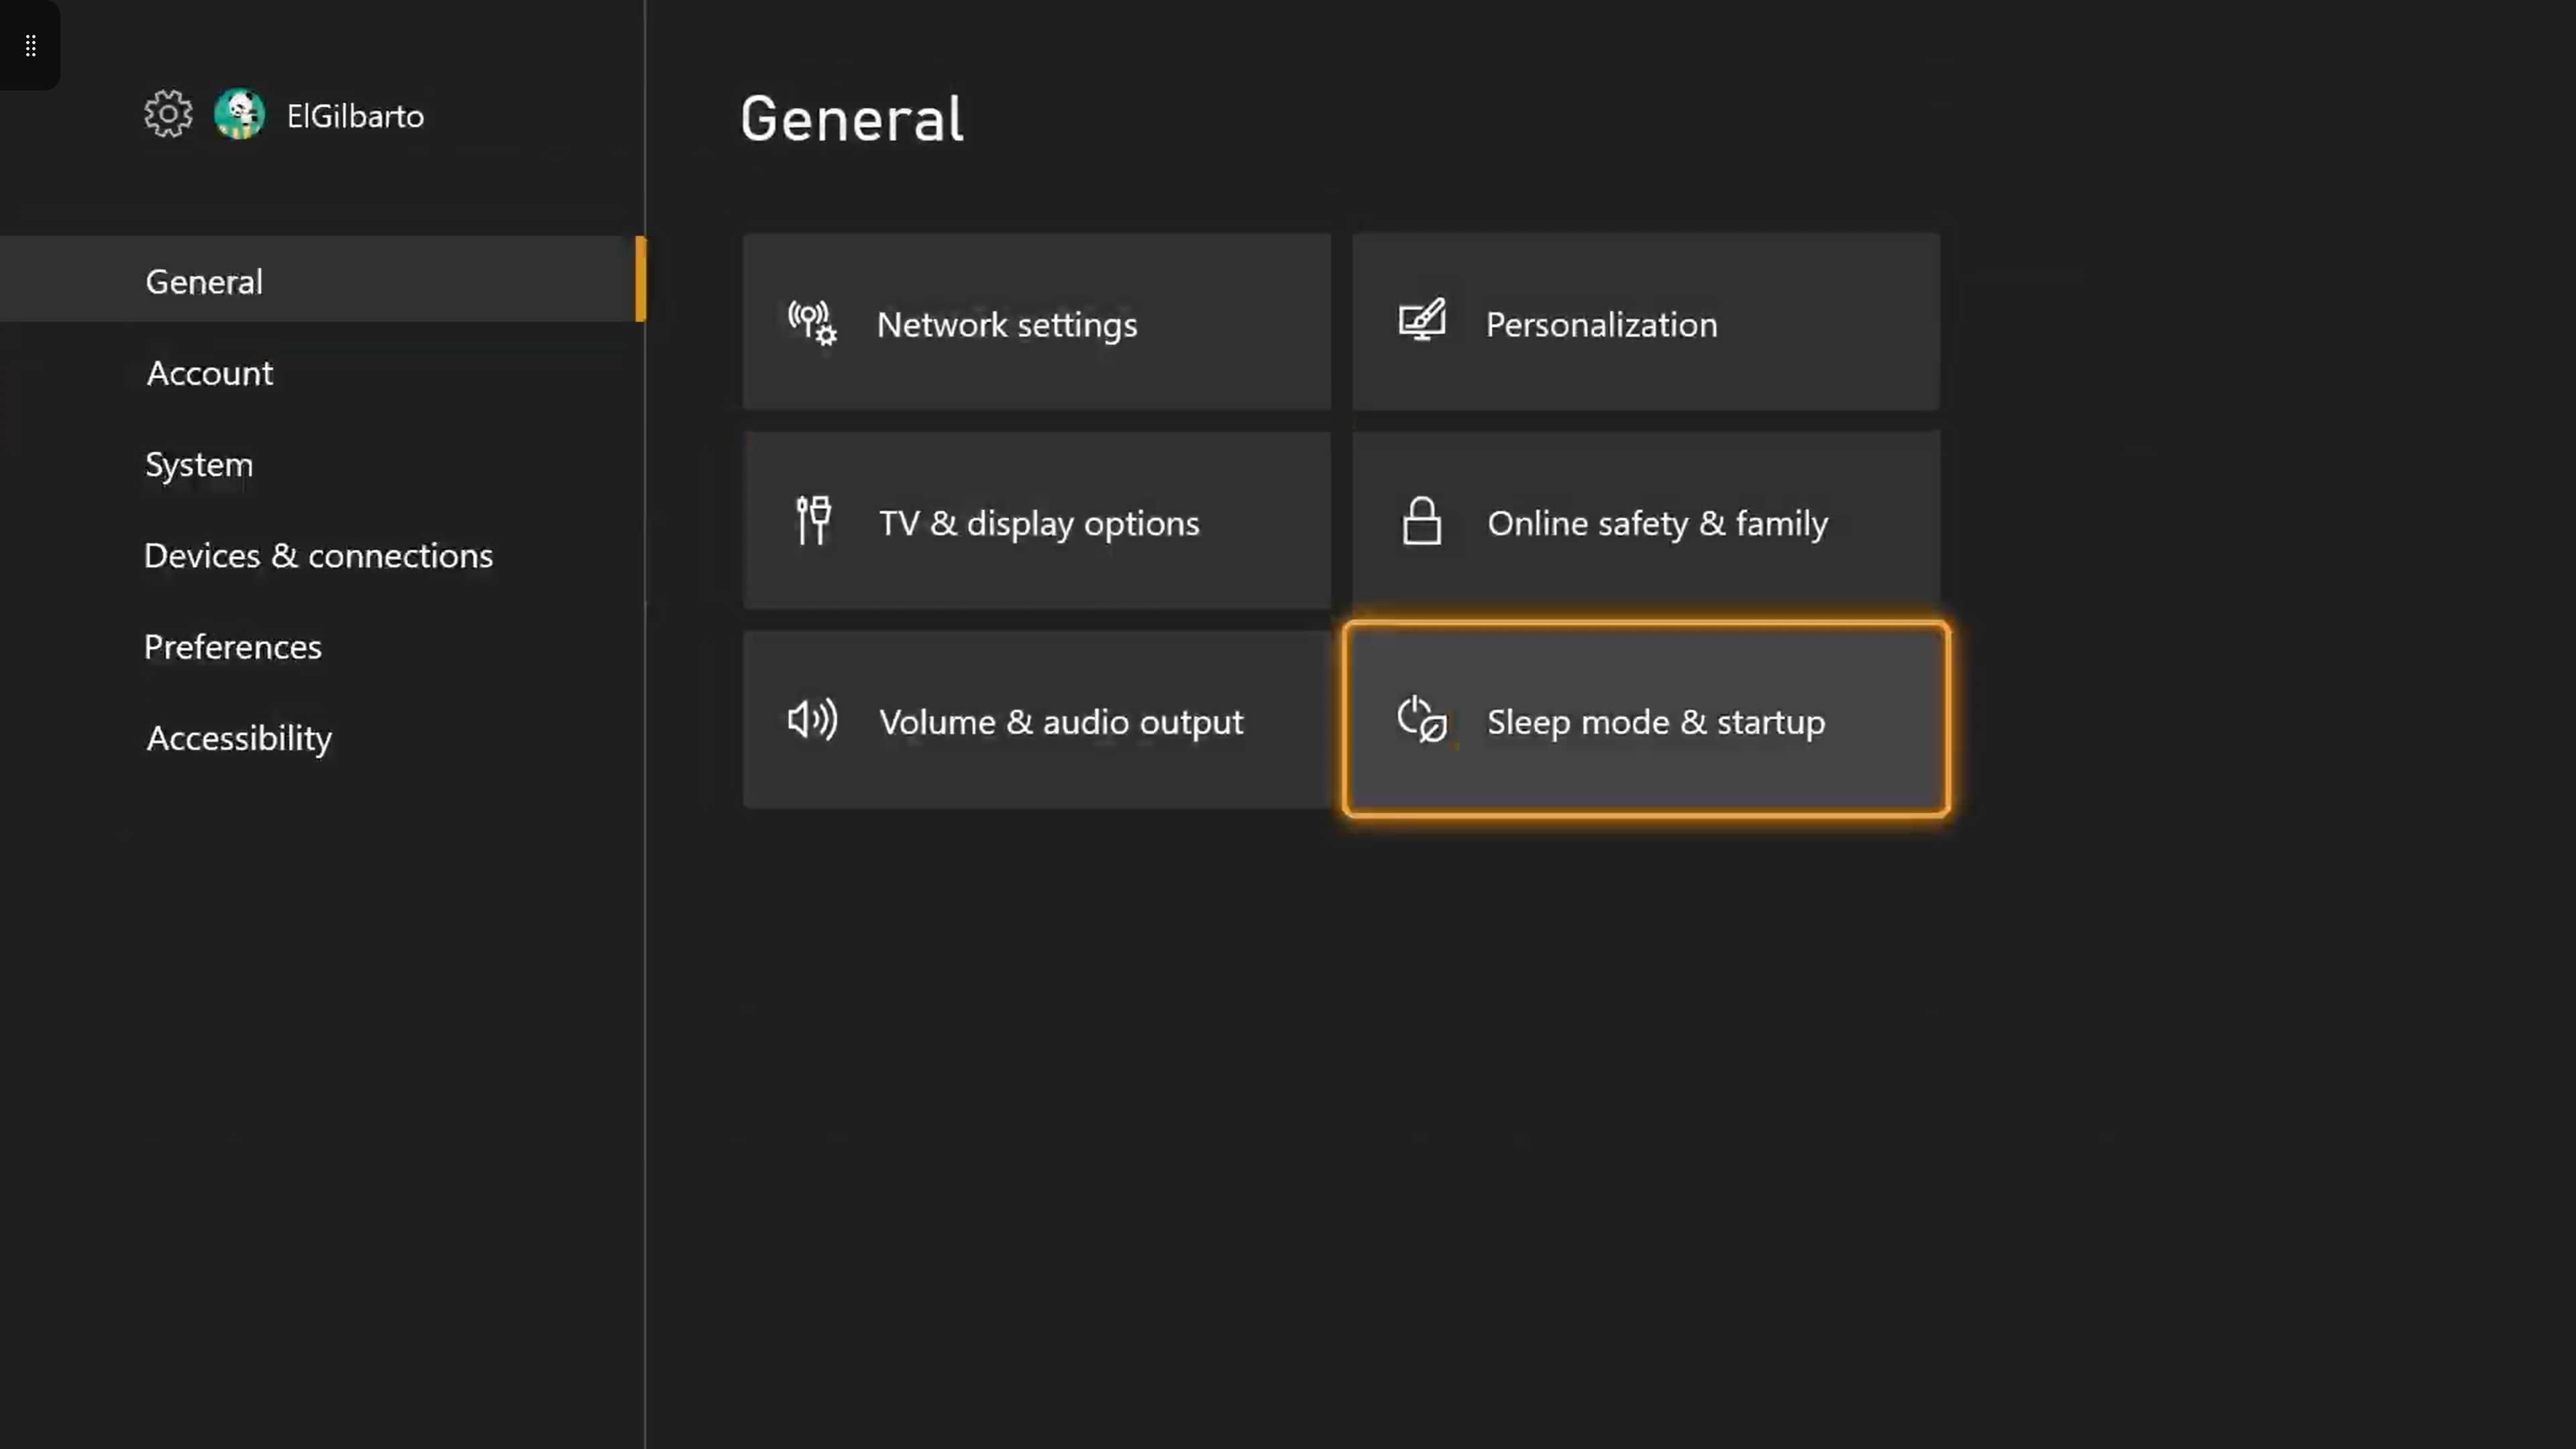Image resolution: width=2576 pixels, height=1449 pixels.
Task: Click the app grid icon in top-left corner
Action: point(30,45)
